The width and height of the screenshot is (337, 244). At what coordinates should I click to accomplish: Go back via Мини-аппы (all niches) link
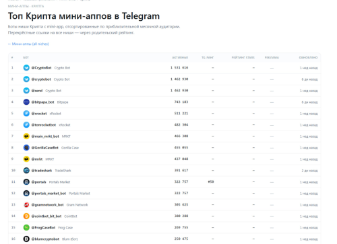click(x=28, y=44)
